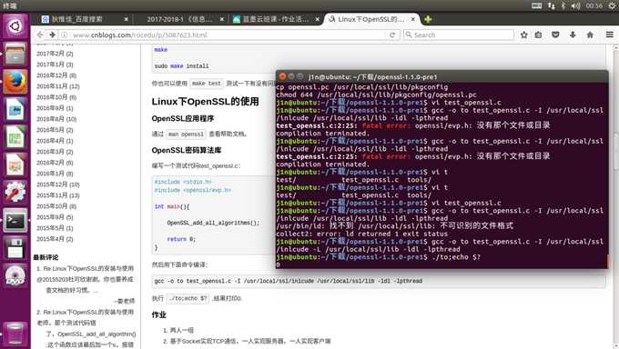619x349 pixels.
Task: Open keyboard input indicator
Action: point(536,5)
